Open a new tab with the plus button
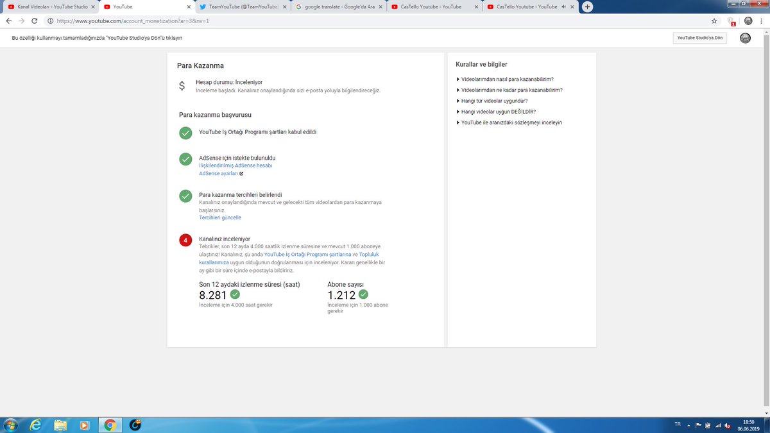The image size is (770, 433). coord(587,6)
